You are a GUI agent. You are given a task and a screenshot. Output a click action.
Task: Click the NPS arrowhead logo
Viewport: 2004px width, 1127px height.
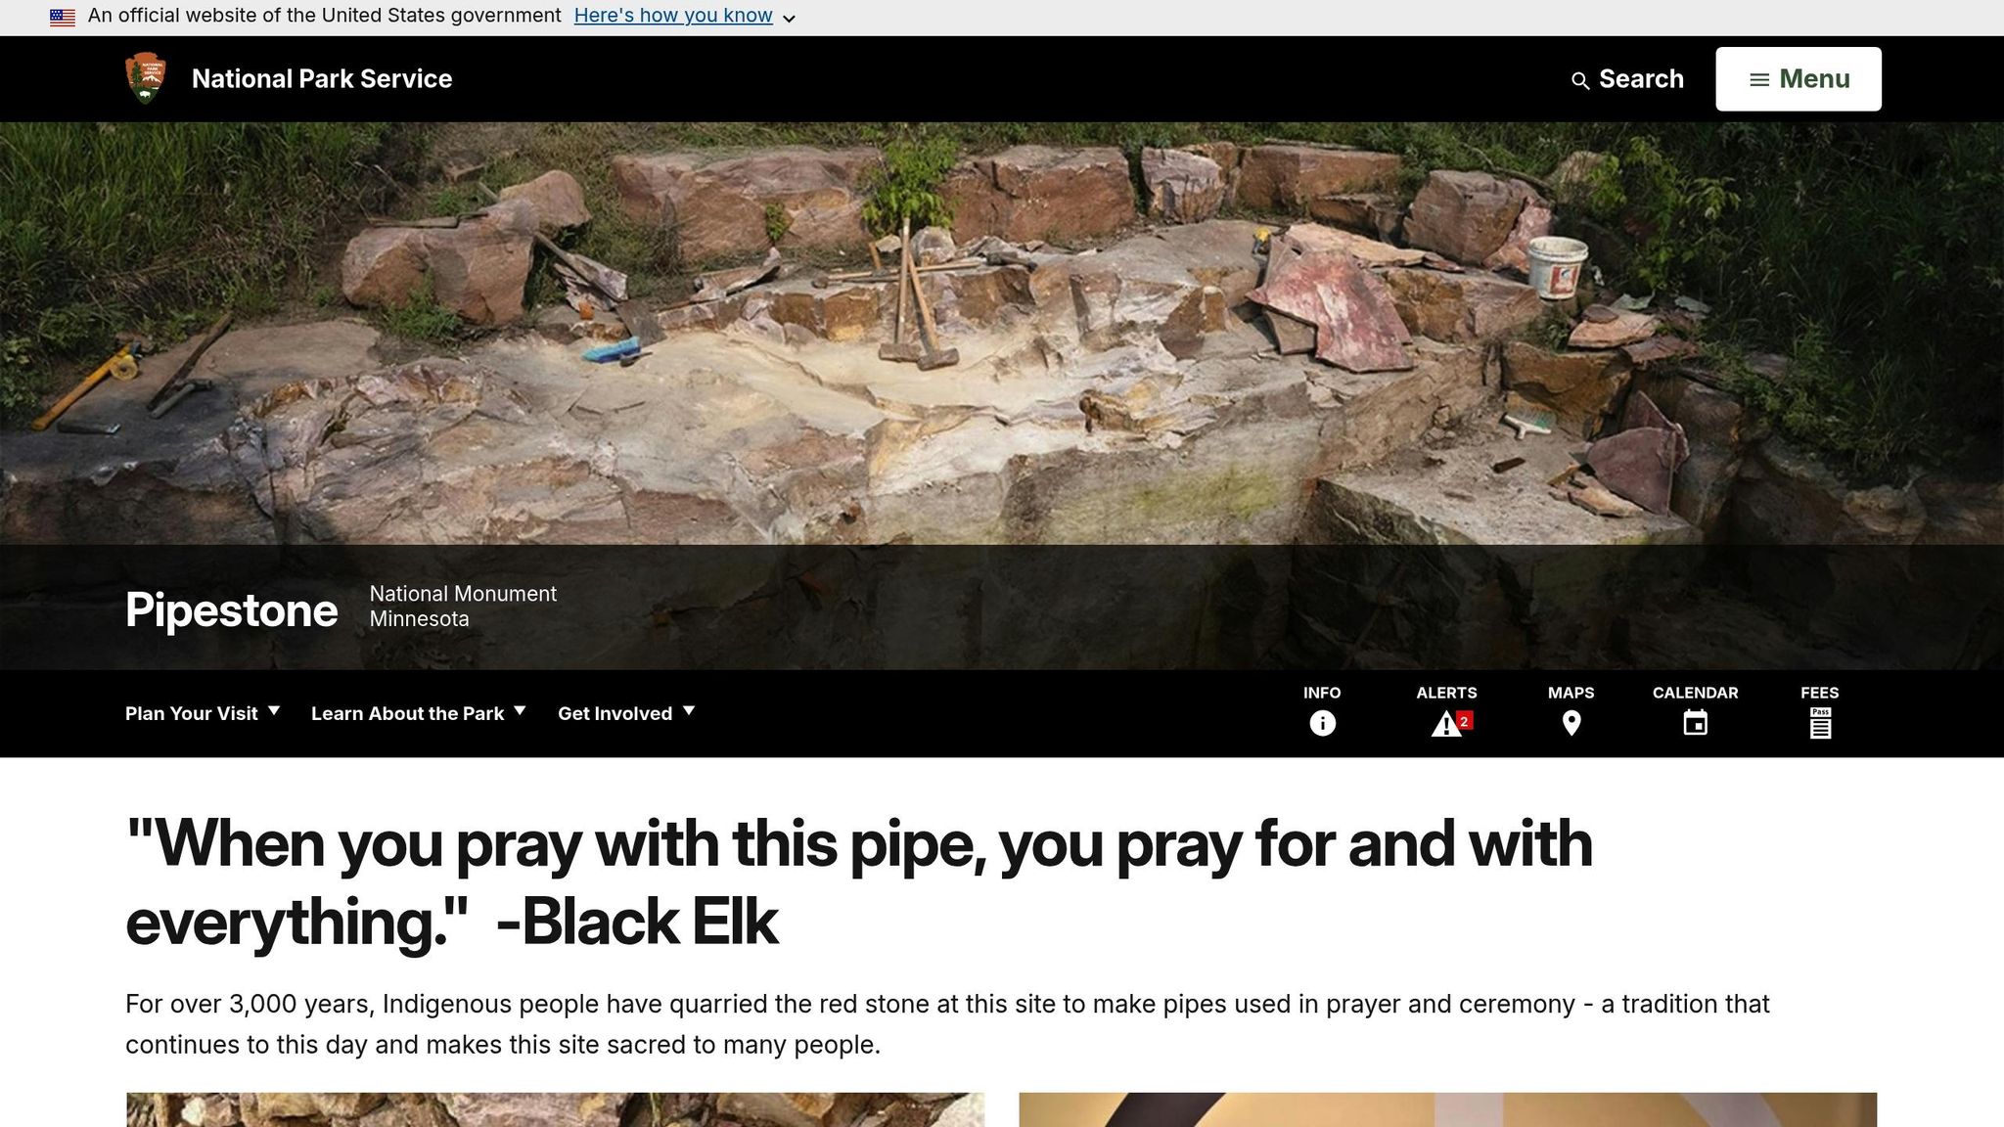click(146, 78)
